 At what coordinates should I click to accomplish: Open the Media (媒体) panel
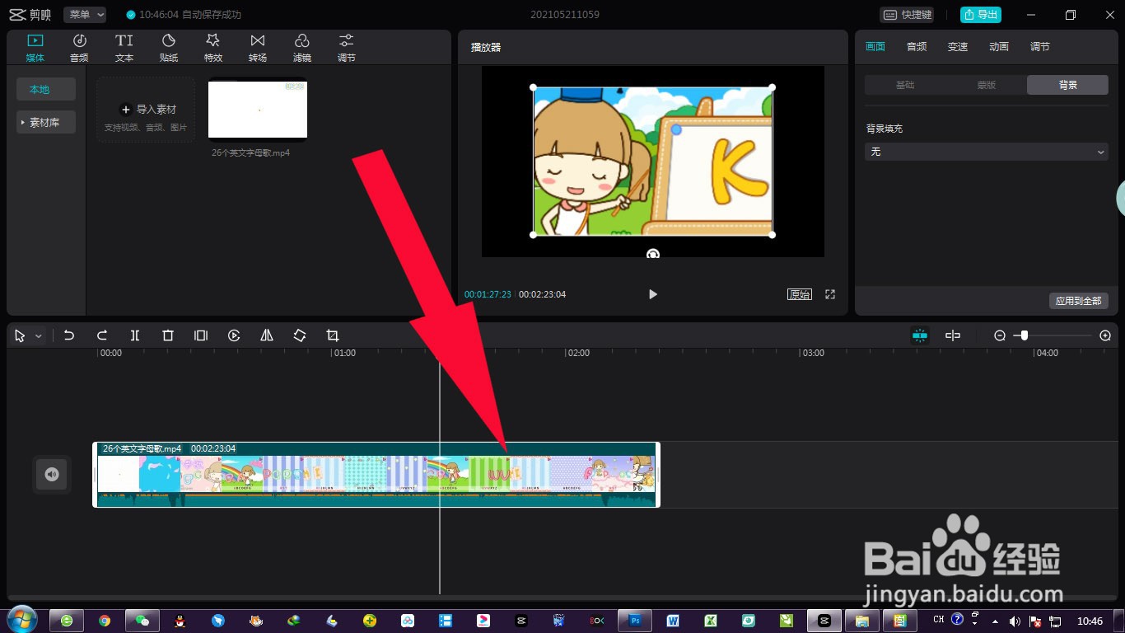[35, 47]
